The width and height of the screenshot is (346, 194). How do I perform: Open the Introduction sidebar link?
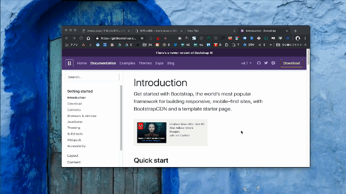(x=77, y=98)
